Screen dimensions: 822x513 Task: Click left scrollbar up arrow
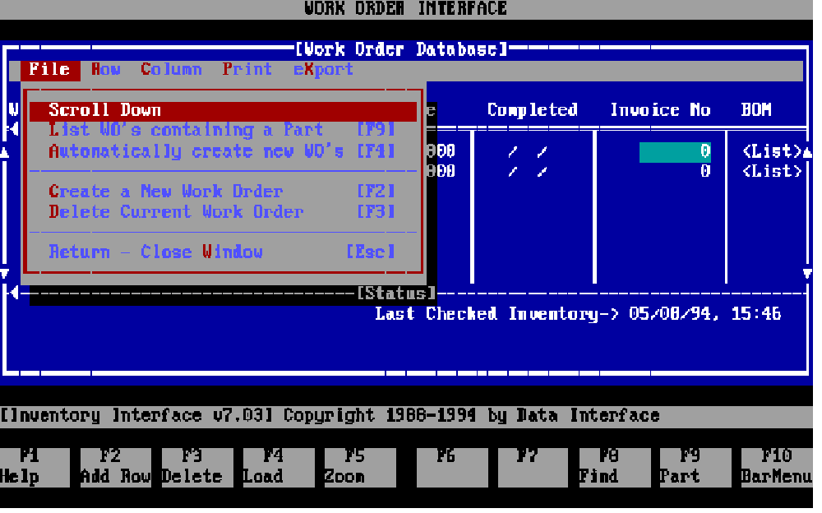coord(4,153)
